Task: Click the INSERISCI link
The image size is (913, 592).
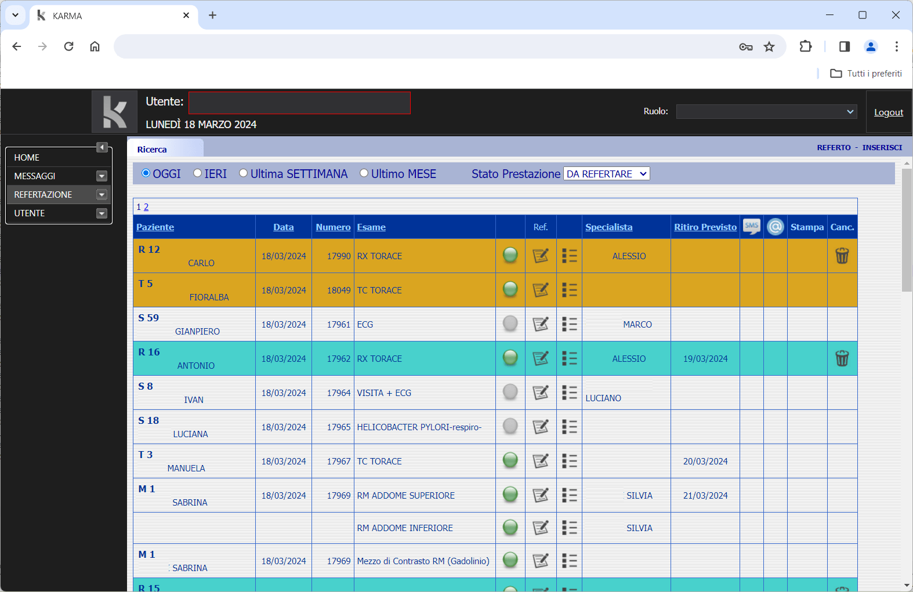Action: 882,148
